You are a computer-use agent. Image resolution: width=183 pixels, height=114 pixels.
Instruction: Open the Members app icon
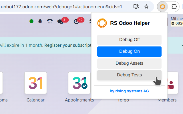click(173, 83)
